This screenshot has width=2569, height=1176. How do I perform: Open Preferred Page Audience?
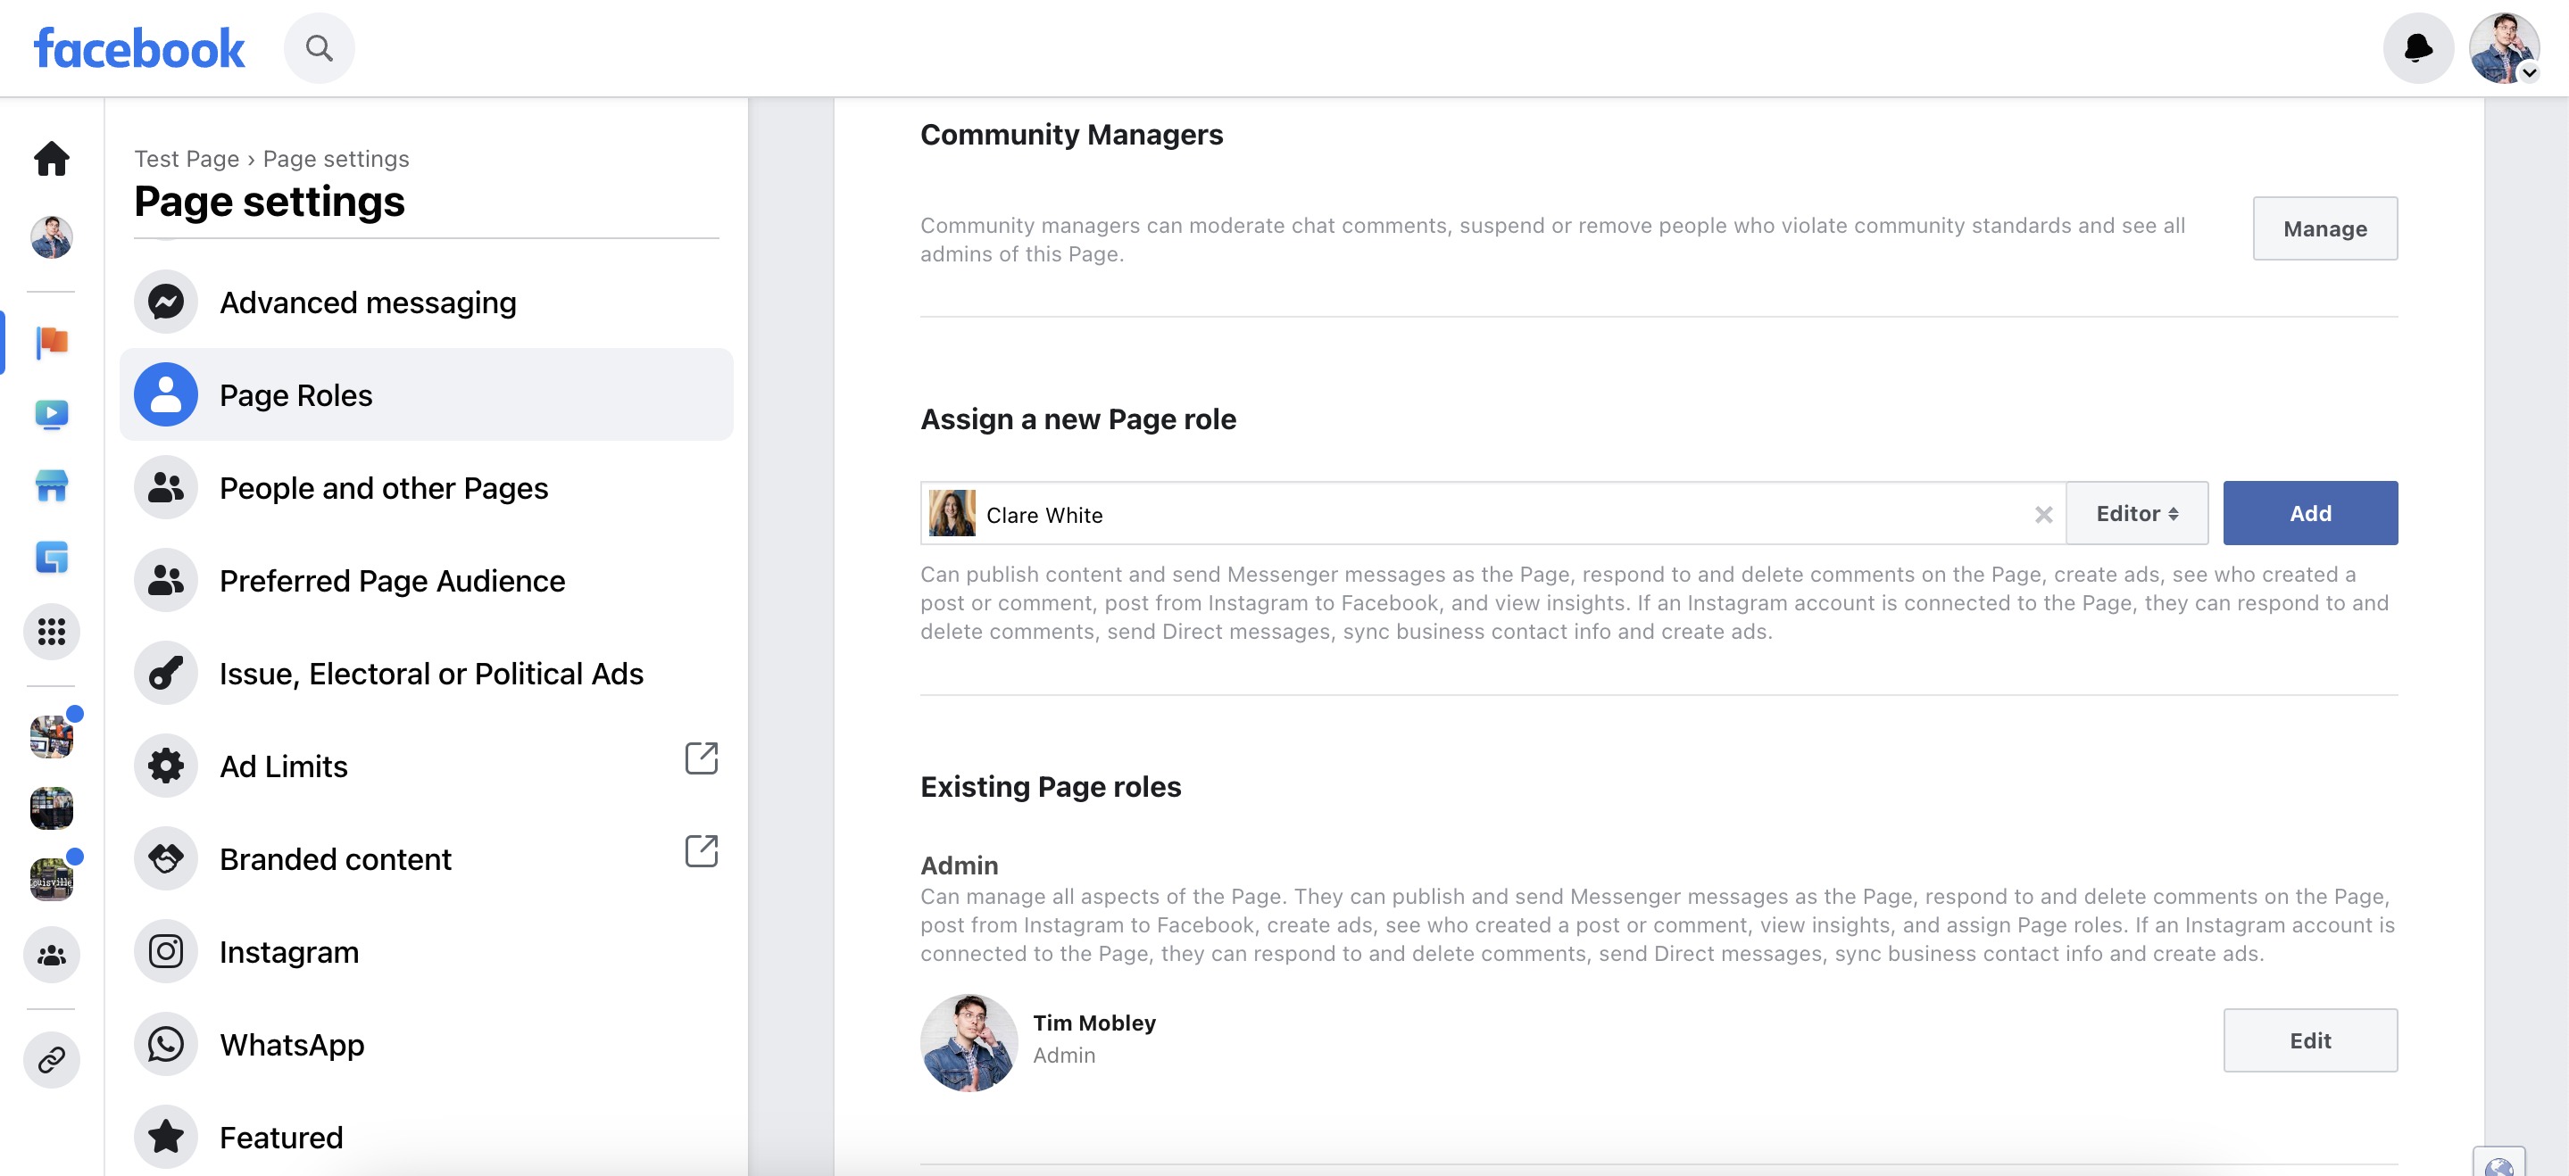pyautogui.click(x=426, y=580)
